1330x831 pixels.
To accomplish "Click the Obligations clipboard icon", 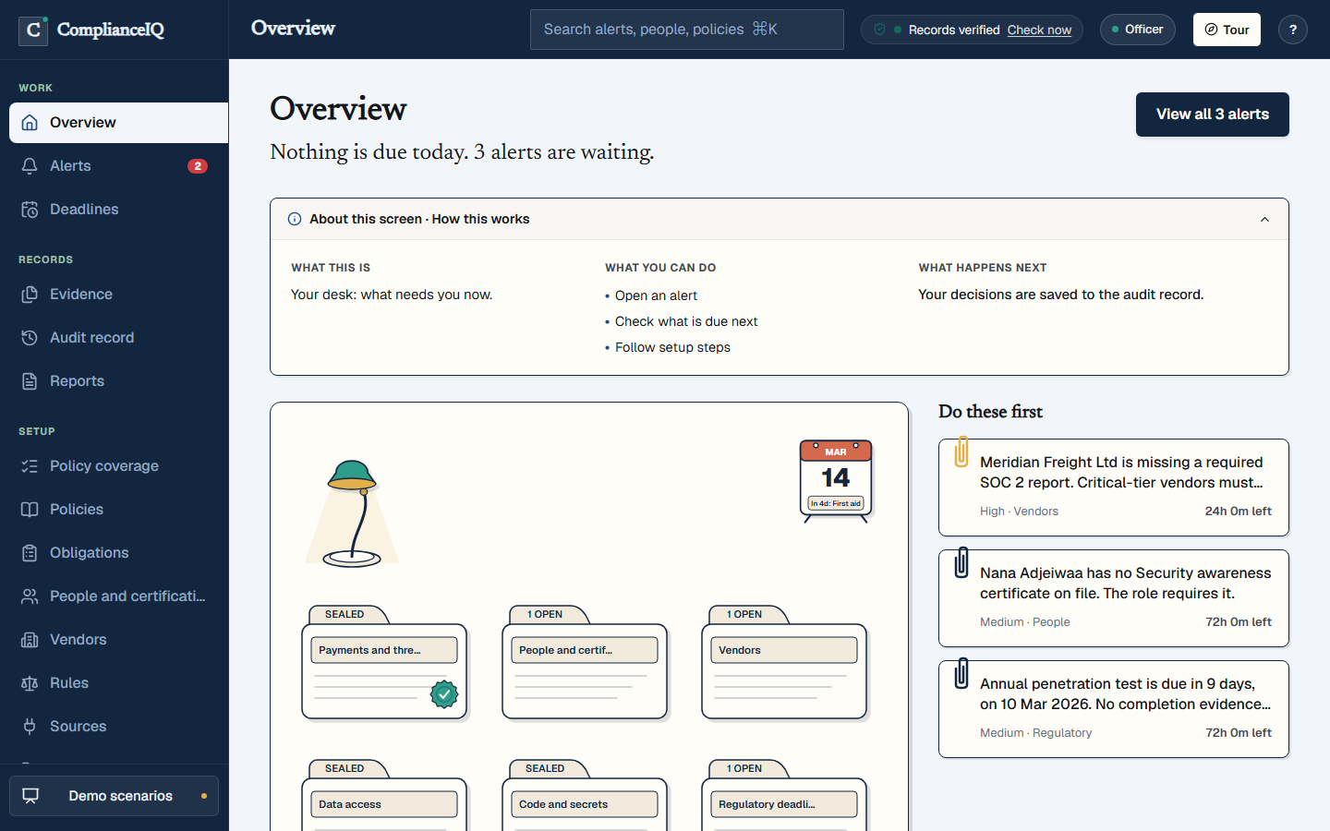I will (30, 553).
